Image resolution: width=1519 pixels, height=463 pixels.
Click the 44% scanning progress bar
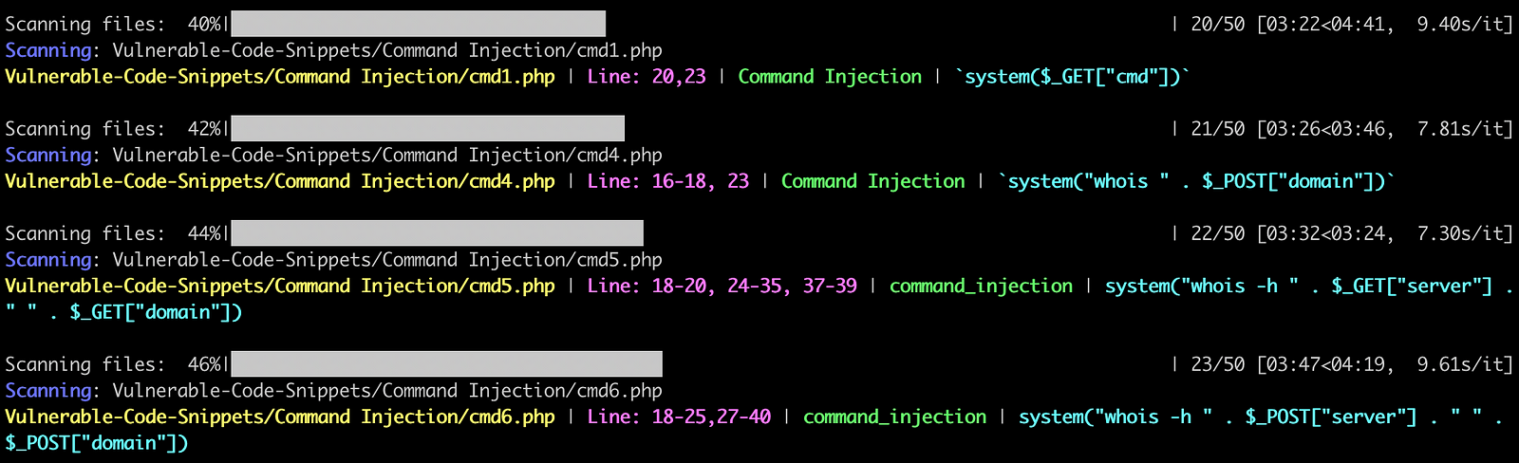click(x=437, y=232)
